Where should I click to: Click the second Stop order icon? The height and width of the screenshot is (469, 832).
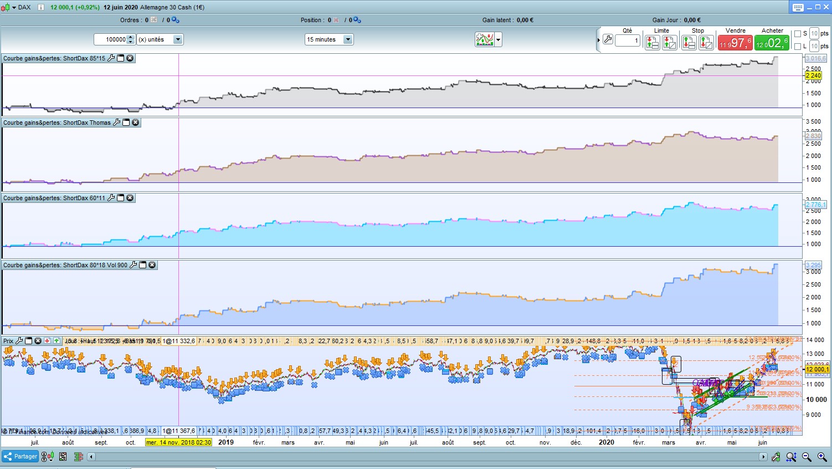(706, 42)
